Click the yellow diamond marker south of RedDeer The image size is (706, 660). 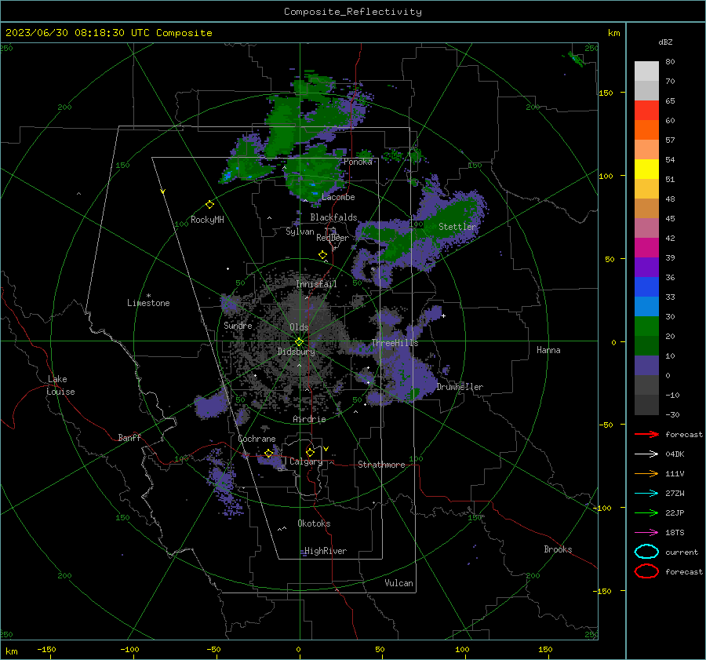323,255
